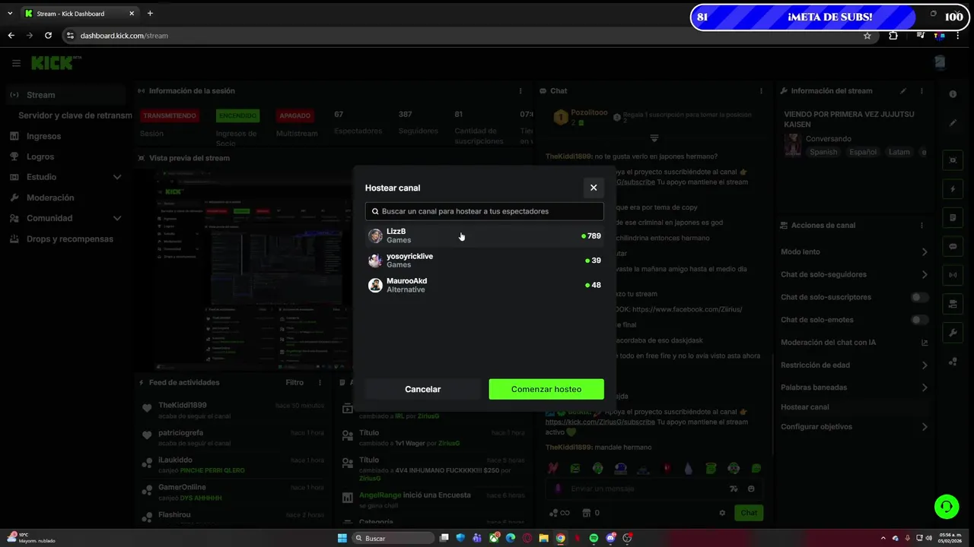Select LizzB channel to host
Viewport: 974px width, 547px height.
point(484,236)
